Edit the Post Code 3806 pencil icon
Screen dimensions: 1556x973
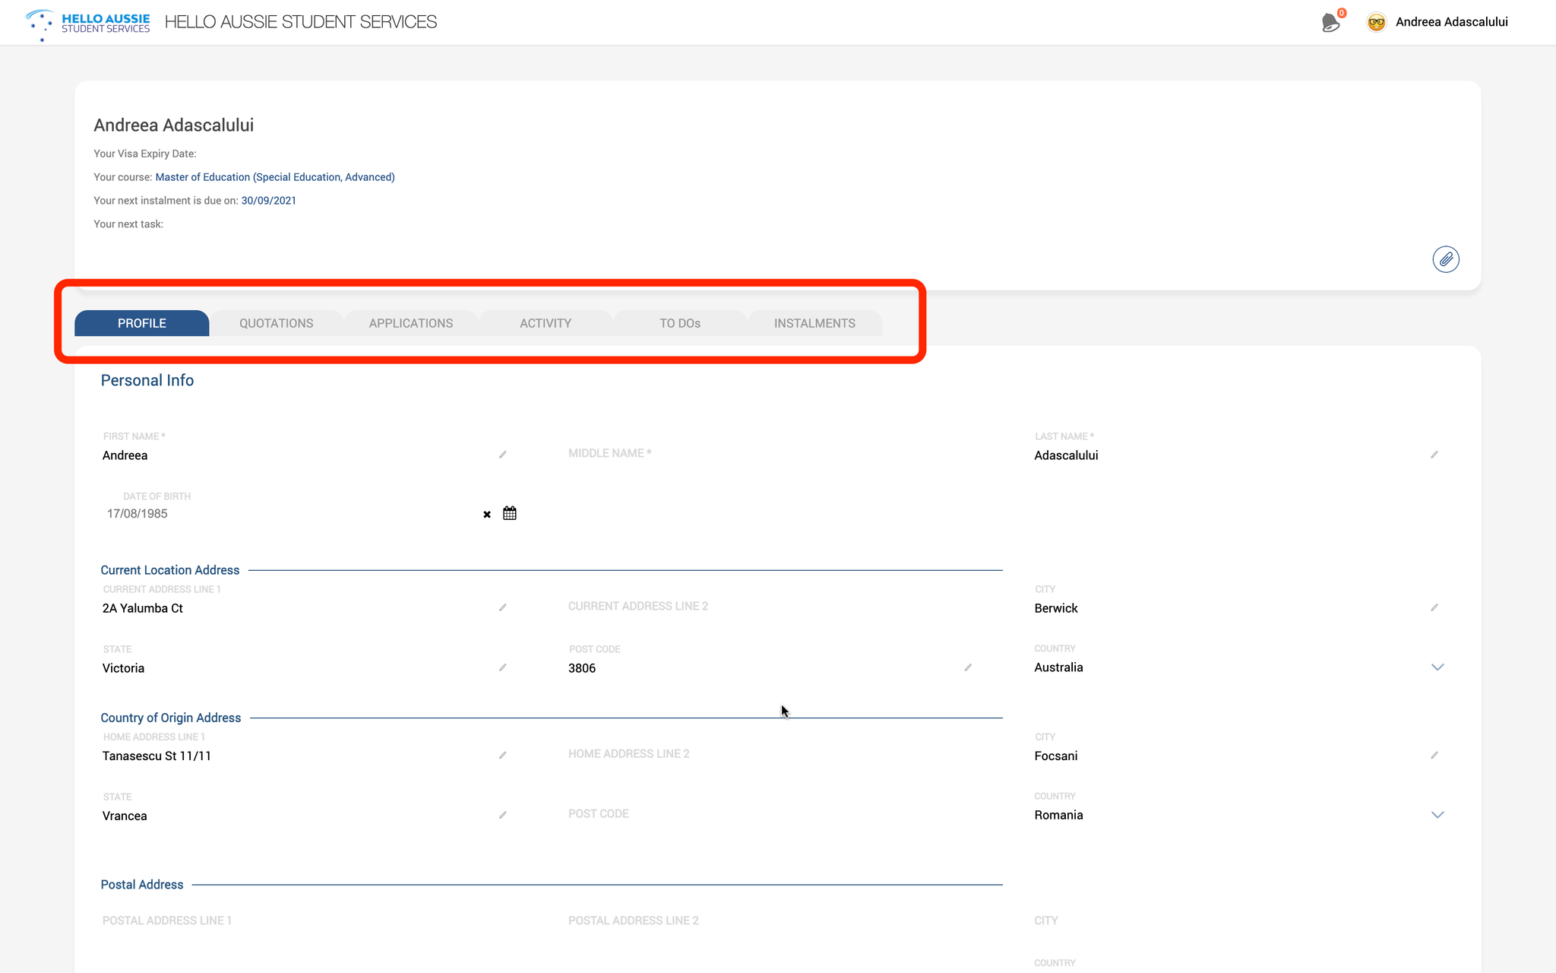[x=968, y=667]
